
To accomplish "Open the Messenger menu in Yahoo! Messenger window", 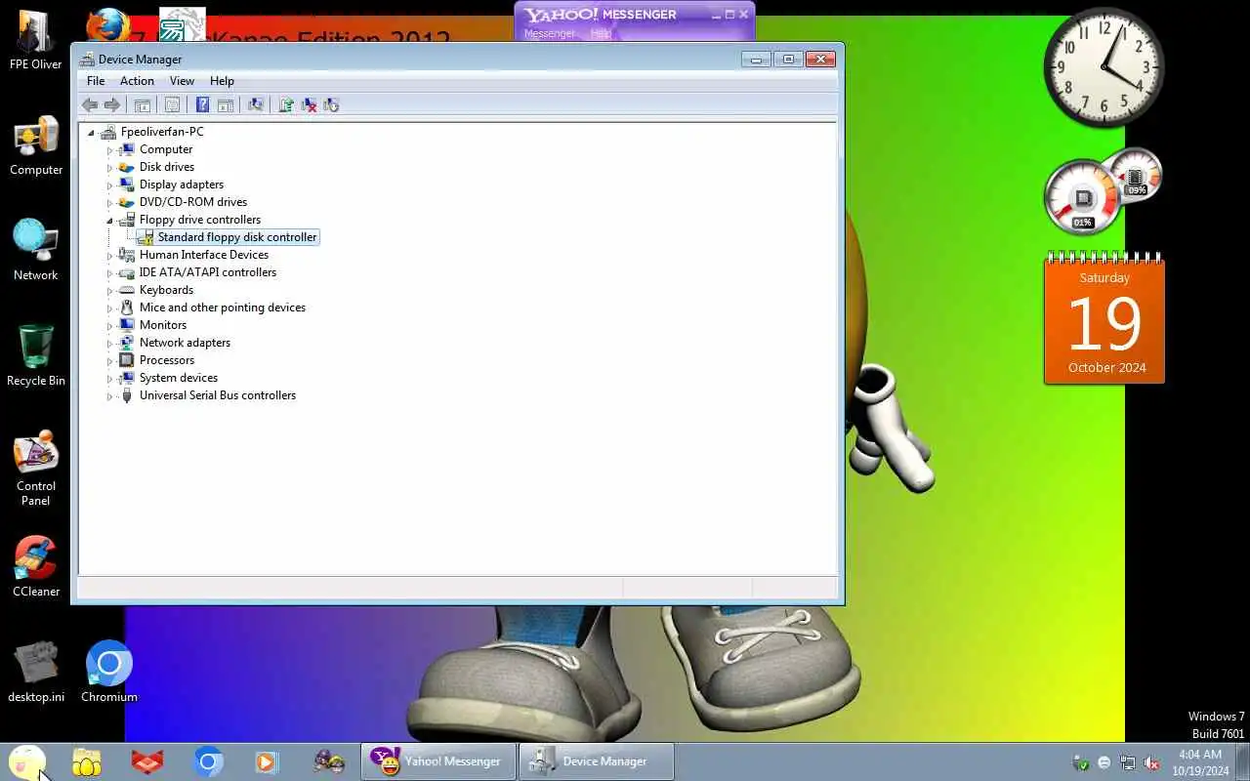I will point(550,33).
